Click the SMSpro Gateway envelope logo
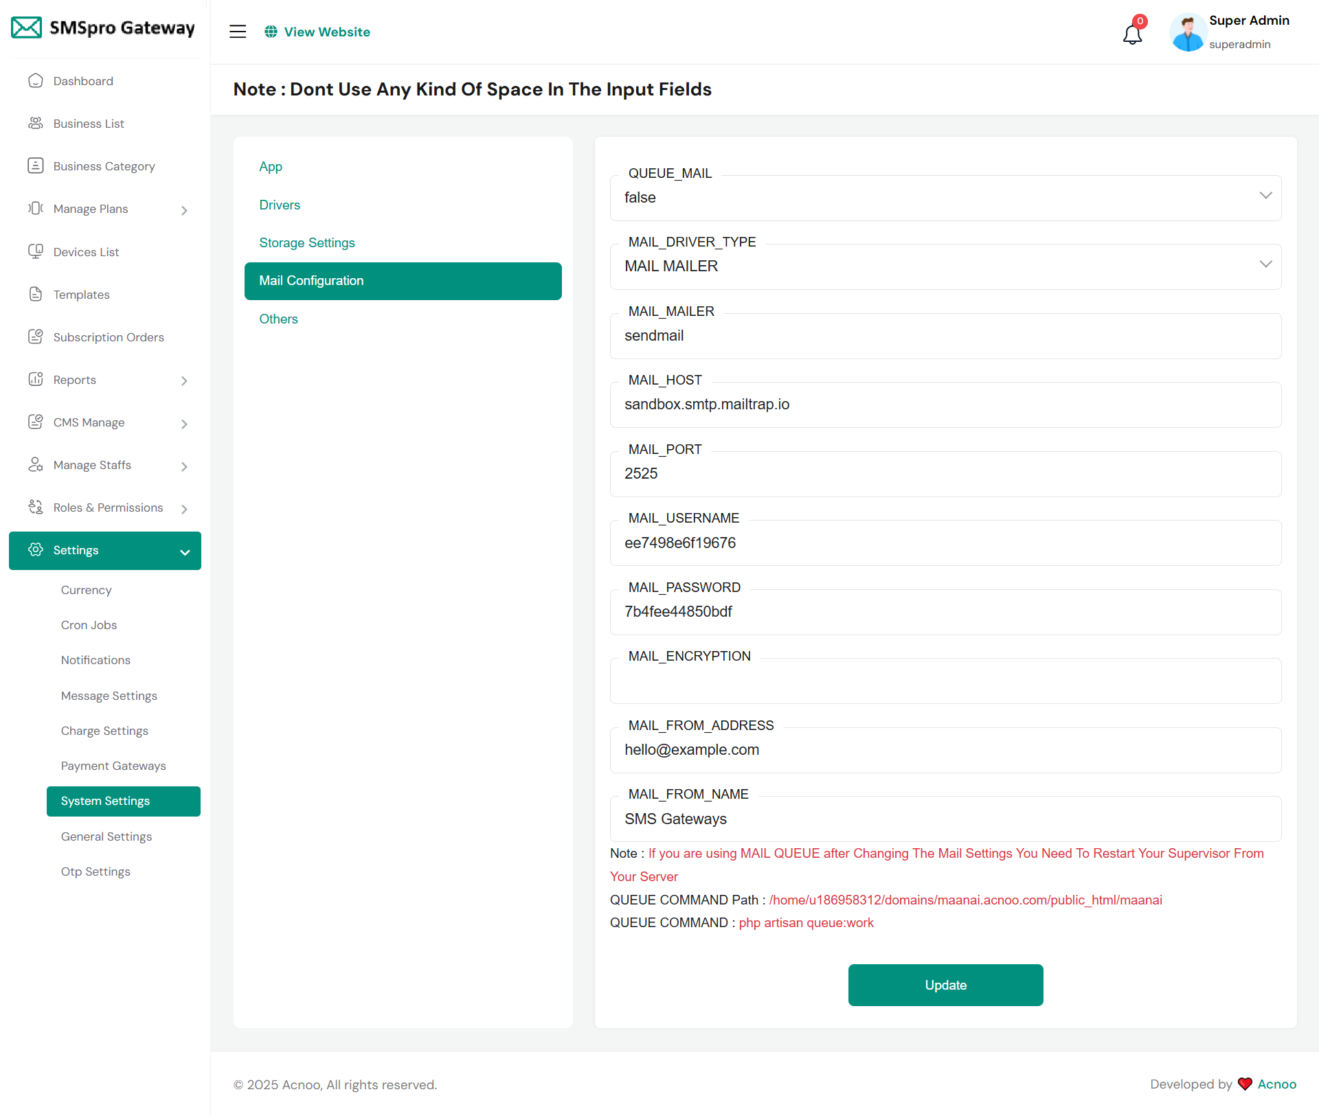The image size is (1319, 1116). 26,28
